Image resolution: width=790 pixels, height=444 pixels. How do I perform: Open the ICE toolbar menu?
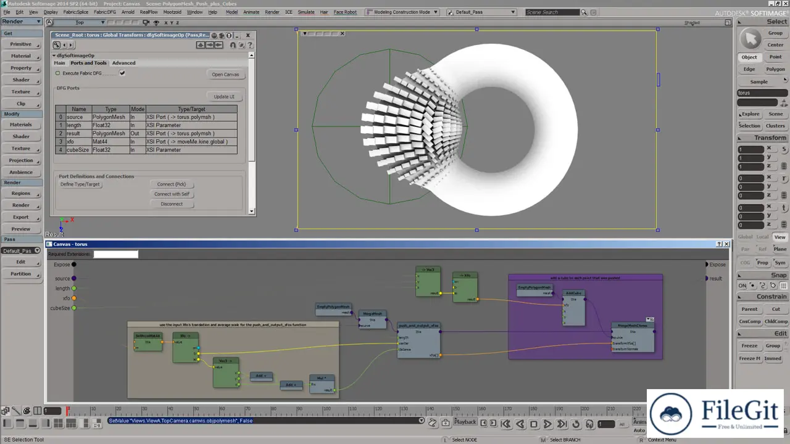pyautogui.click(x=288, y=12)
